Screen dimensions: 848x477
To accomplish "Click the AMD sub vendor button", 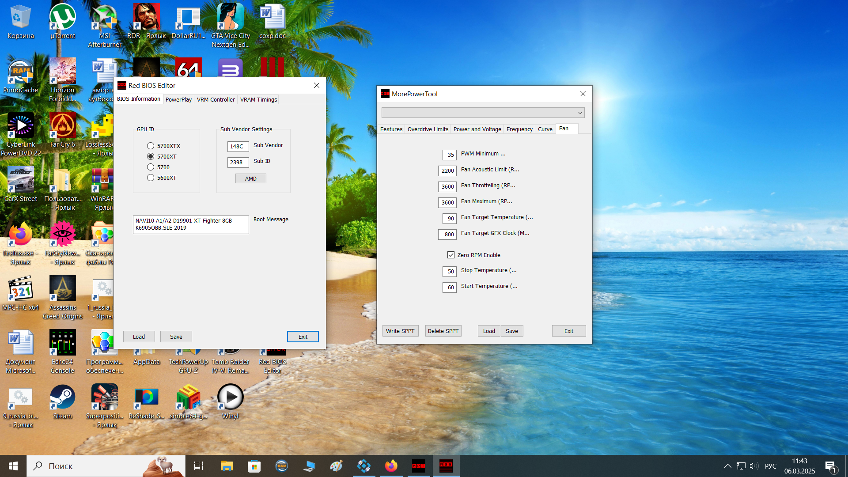I will coord(250,178).
